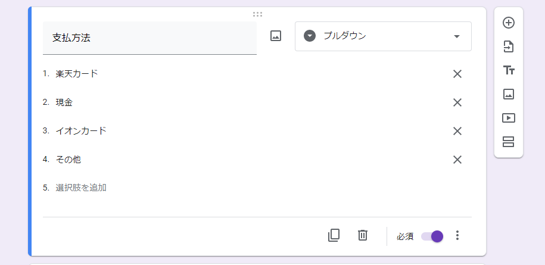This screenshot has width=545, height=265.
Task: Remove the 現金 option
Action: point(457,102)
